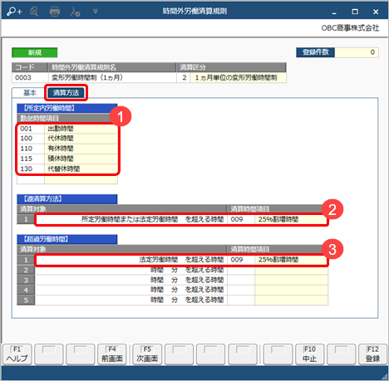Screen dimensions: 389x381
Task: Advance with F5 次画面 button
Action: 147,354
